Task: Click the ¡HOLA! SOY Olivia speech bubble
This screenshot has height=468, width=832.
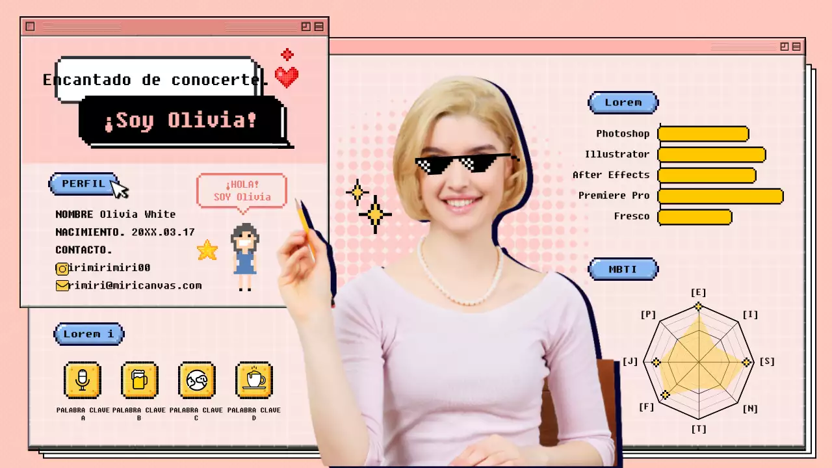Action: point(242,191)
